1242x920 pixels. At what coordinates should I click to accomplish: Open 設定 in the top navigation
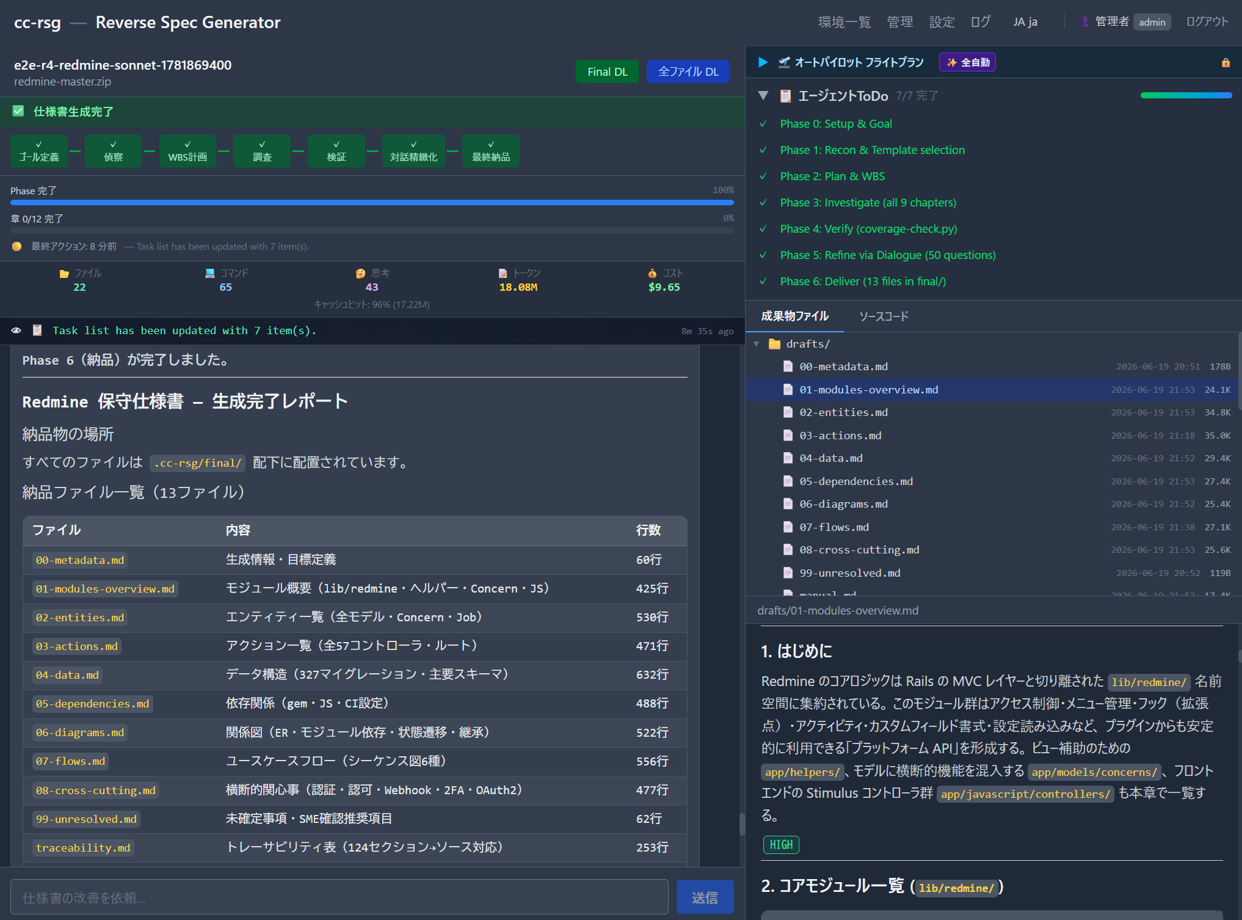(x=942, y=22)
